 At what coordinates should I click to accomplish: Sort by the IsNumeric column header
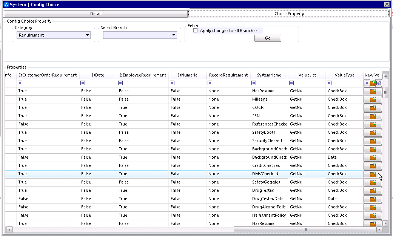188,75
